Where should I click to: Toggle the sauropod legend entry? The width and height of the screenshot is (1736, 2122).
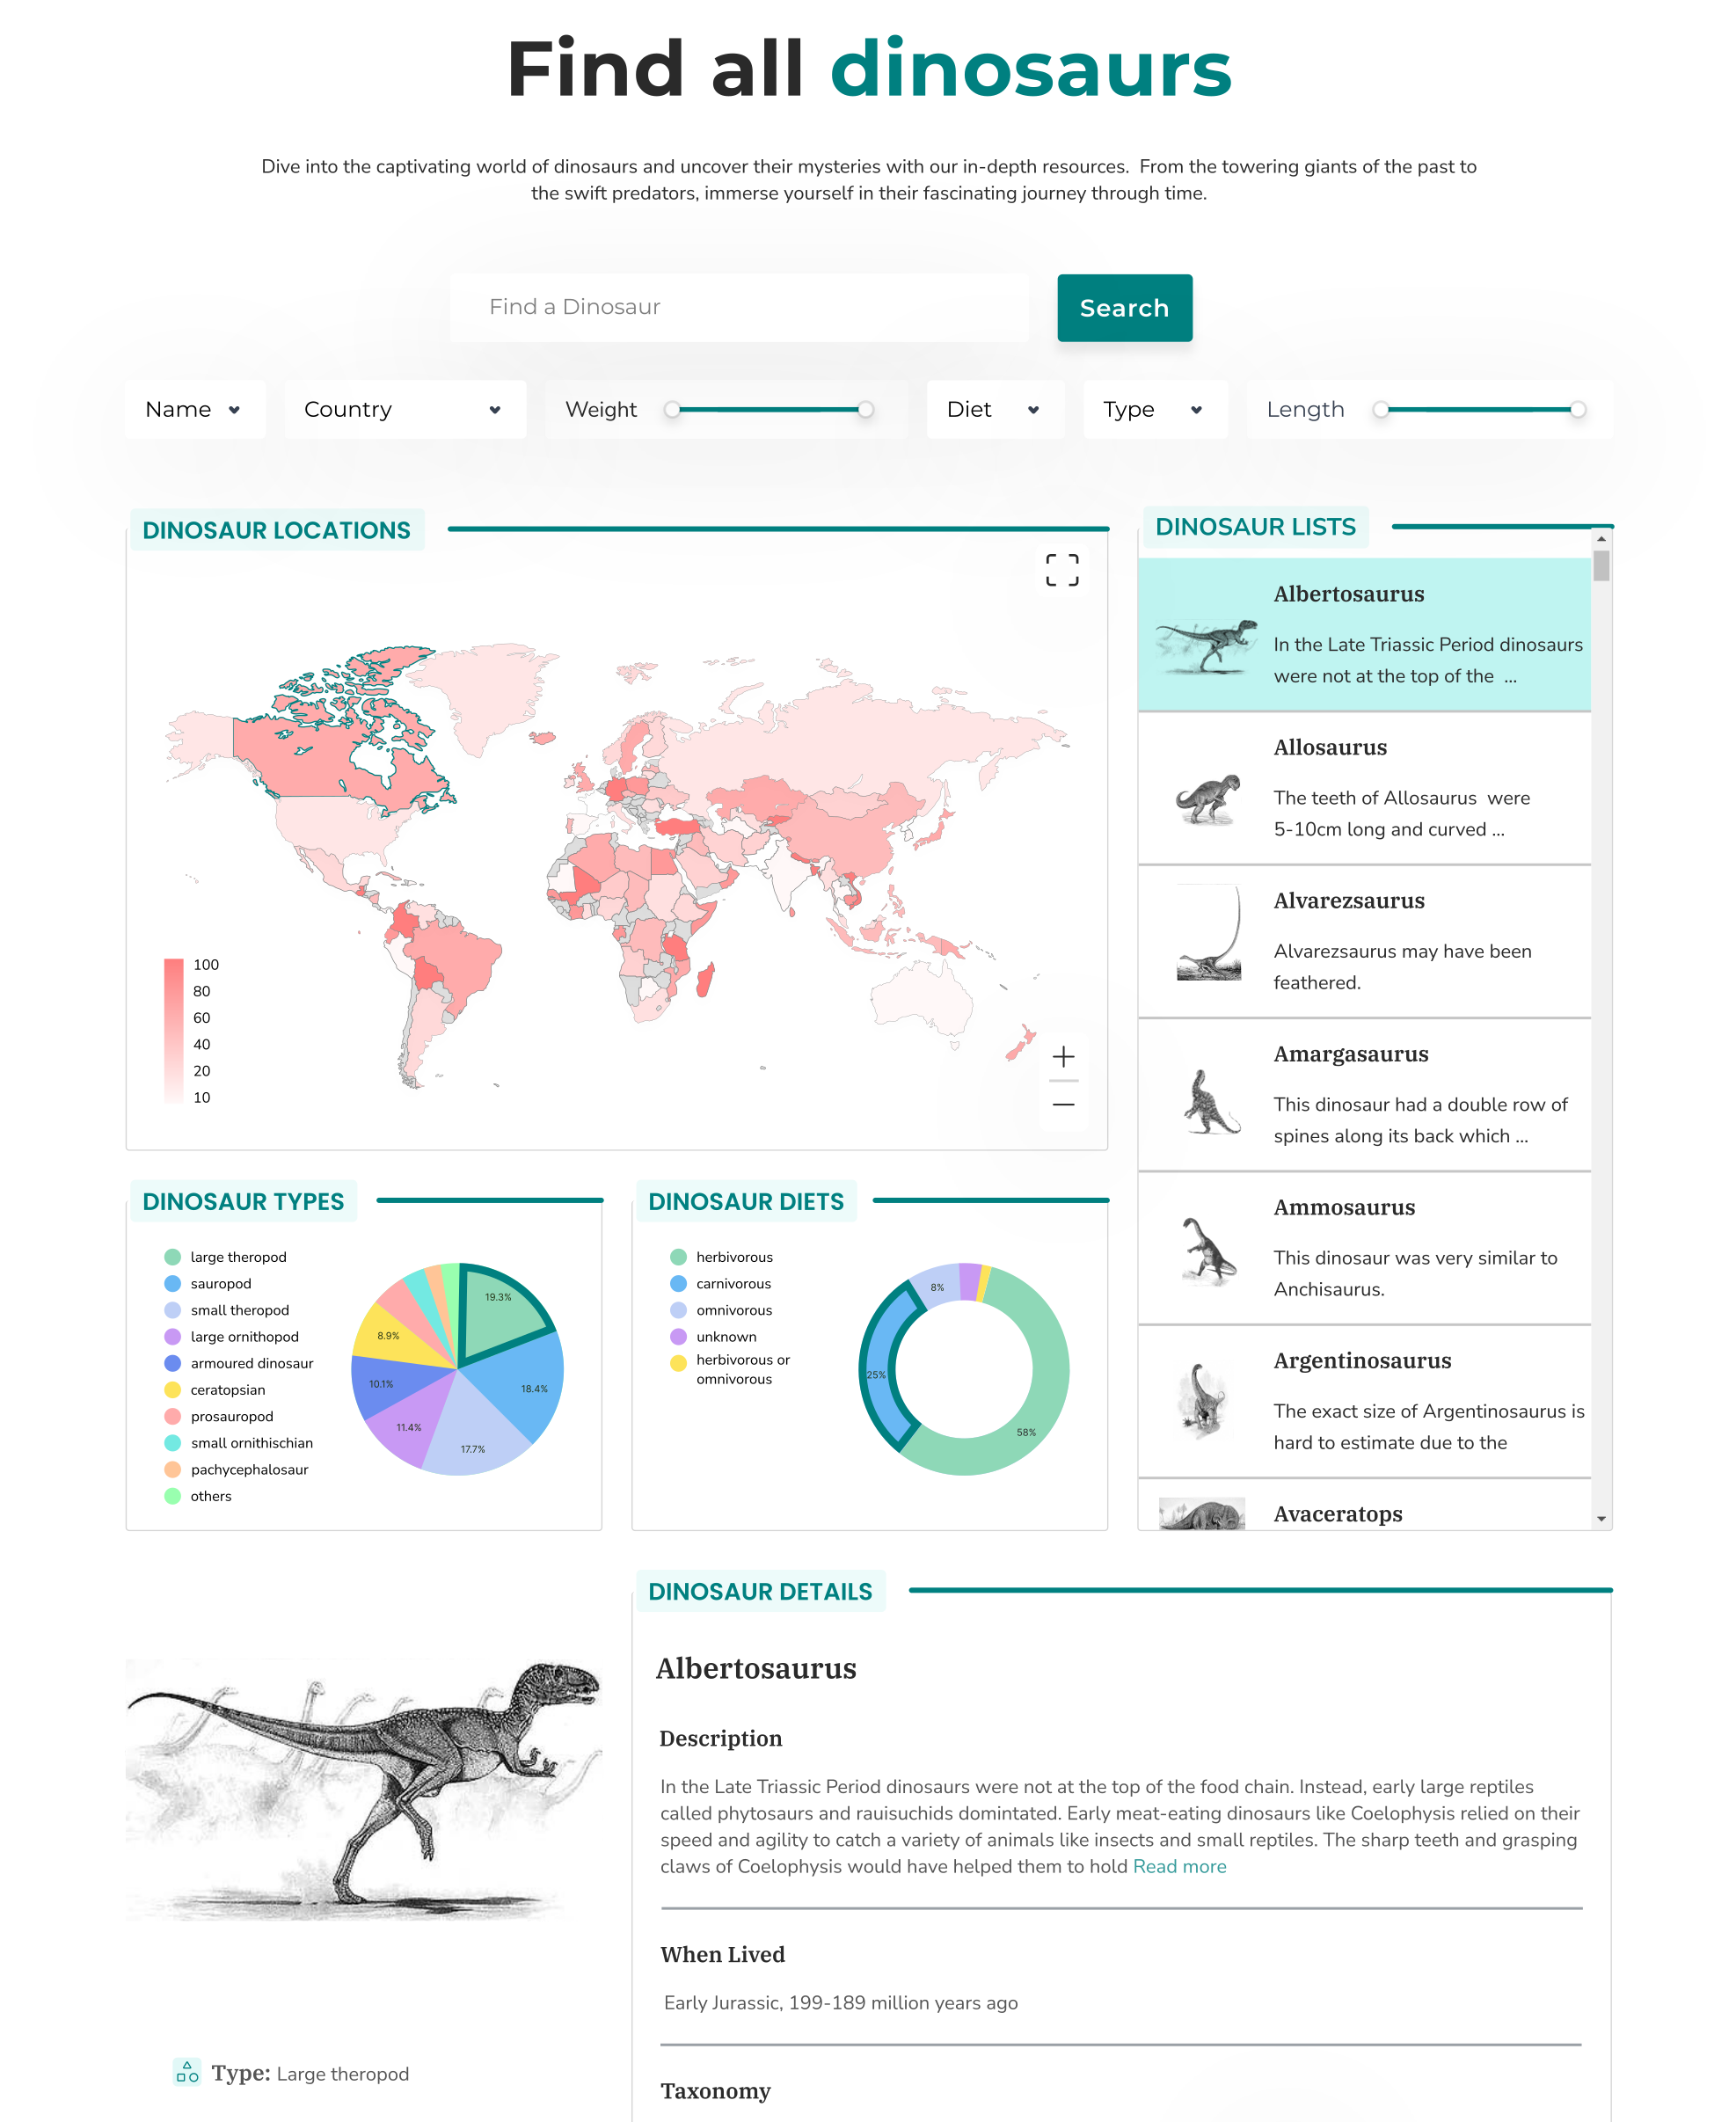tap(208, 1283)
